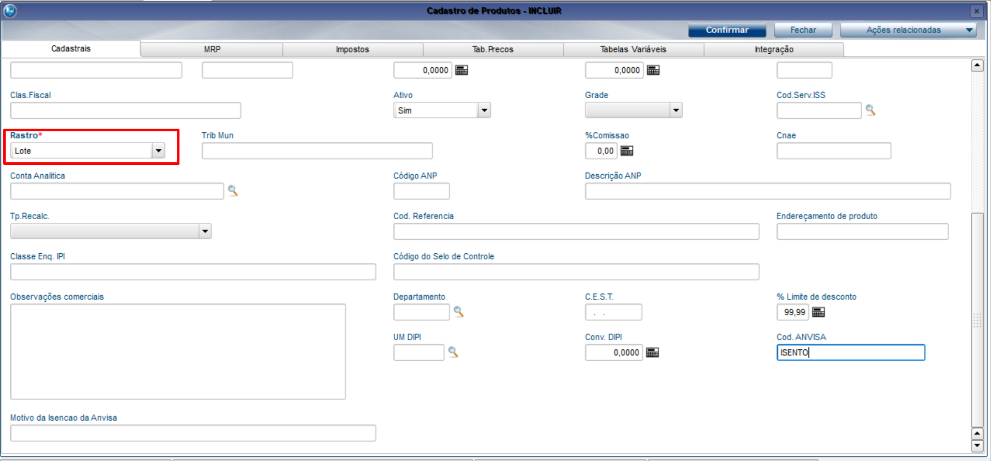Click the Classe Enq. IPI field
991x461 pixels.
tap(193, 272)
